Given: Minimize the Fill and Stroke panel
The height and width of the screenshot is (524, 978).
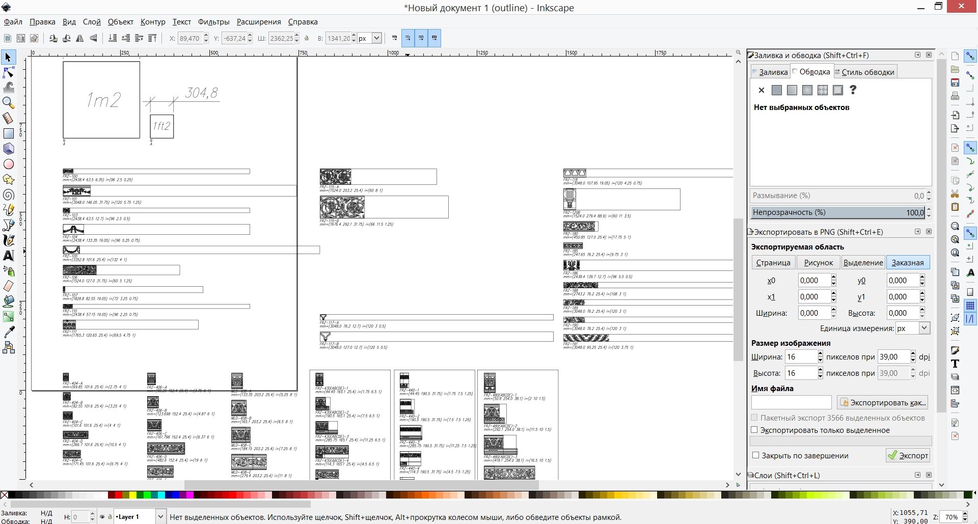Looking at the screenshot, I should coord(917,55).
